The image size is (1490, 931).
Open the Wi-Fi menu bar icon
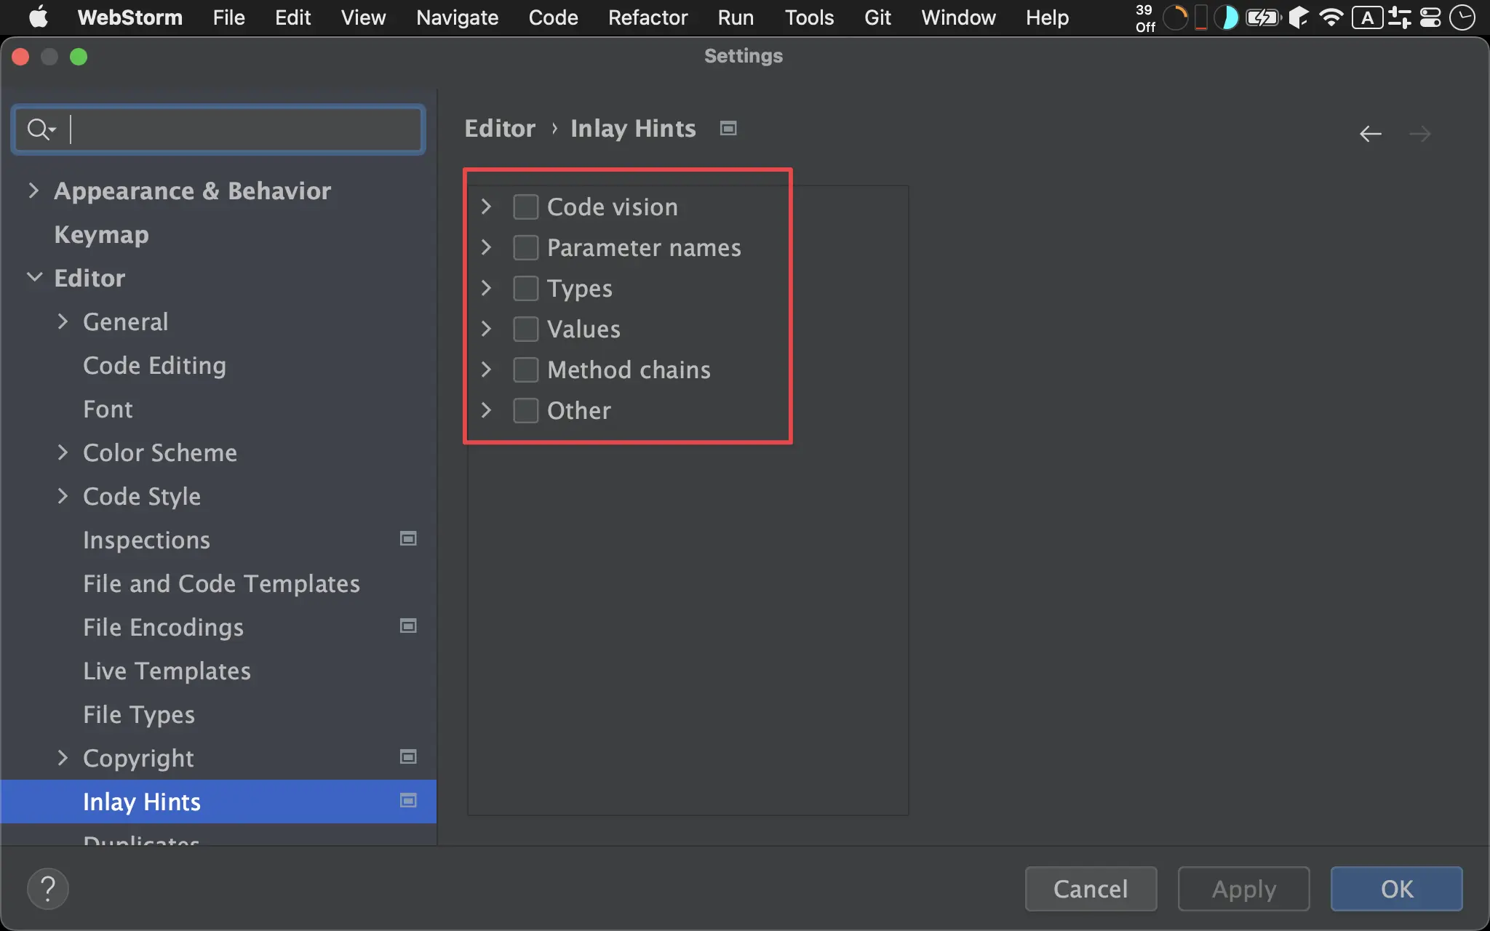(x=1331, y=17)
